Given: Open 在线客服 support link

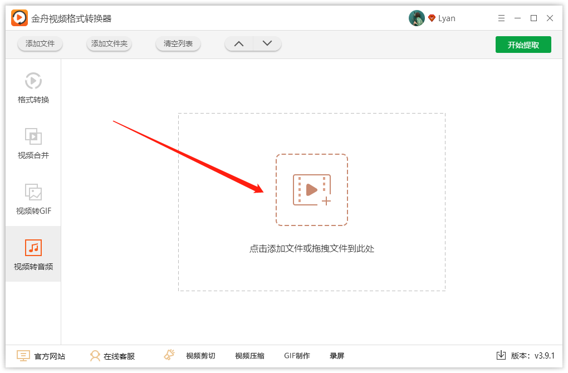Looking at the screenshot, I should click(x=119, y=356).
